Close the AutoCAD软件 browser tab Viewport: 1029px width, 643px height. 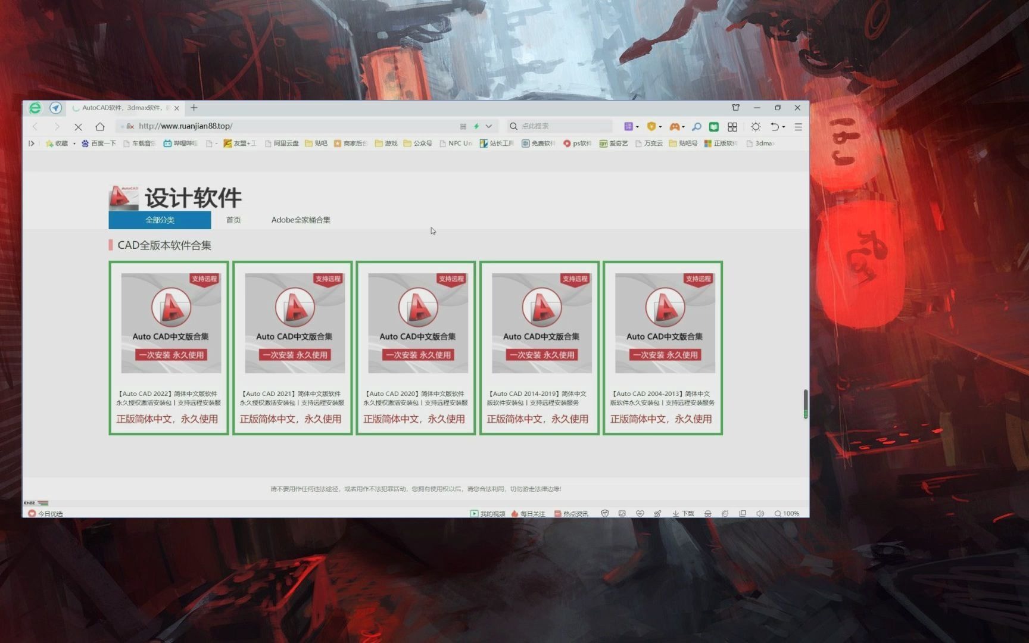(177, 108)
